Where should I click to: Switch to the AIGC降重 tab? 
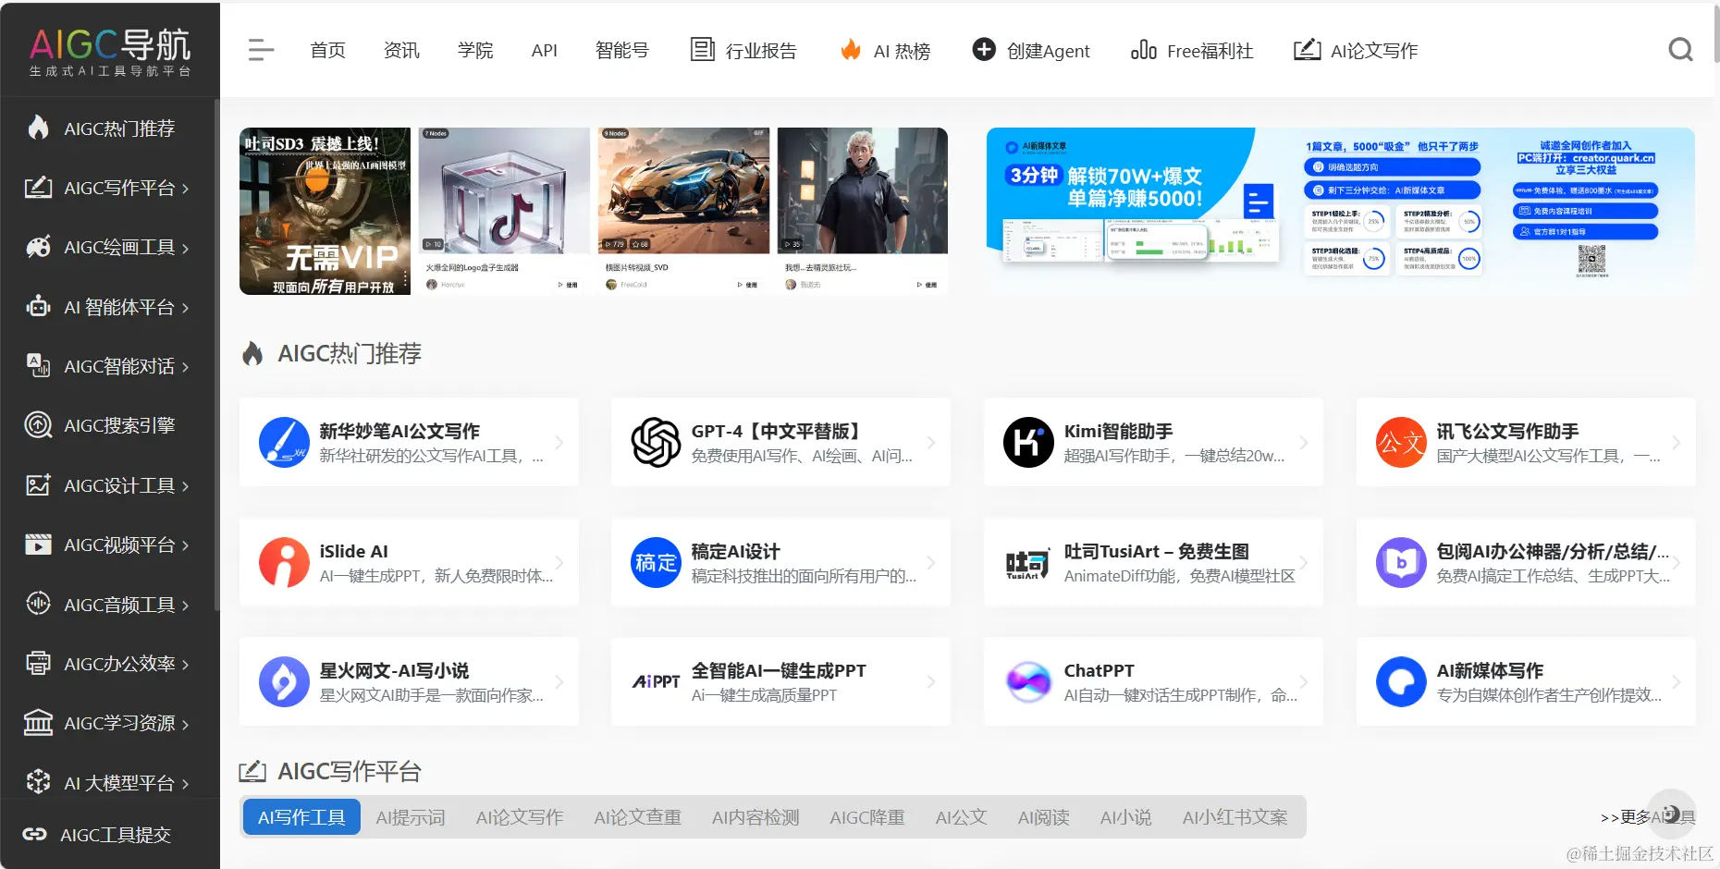pyautogui.click(x=866, y=817)
